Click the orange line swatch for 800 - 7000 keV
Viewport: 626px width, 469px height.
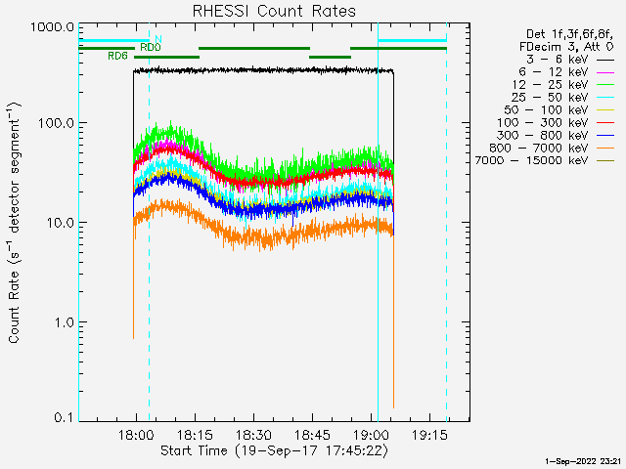(x=605, y=149)
